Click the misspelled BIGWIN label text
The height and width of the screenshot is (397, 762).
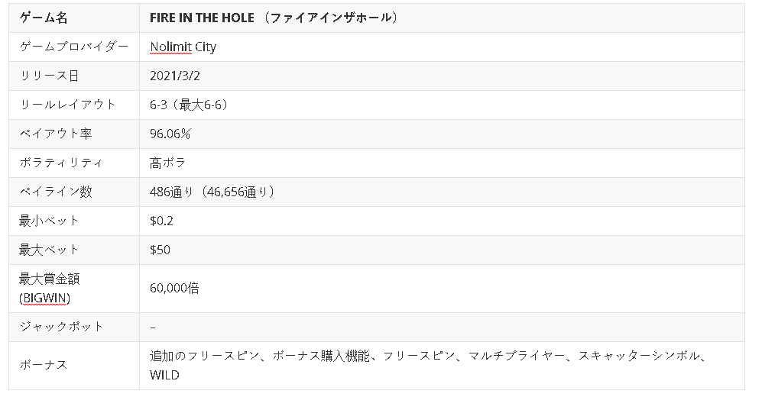click(44, 298)
